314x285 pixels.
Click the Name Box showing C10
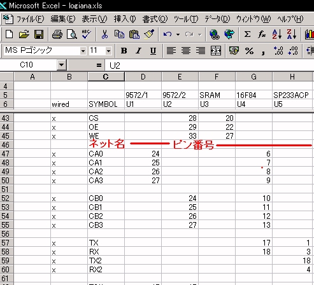(29, 65)
